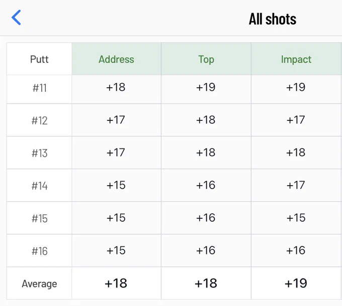Viewport: 342px width, 306px height.
Task: Open putt #13 row label
Action: coord(39,153)
